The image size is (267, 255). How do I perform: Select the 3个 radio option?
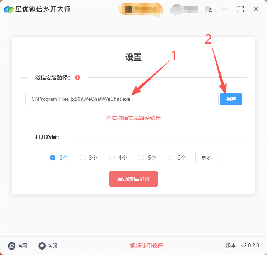[82, 158]
